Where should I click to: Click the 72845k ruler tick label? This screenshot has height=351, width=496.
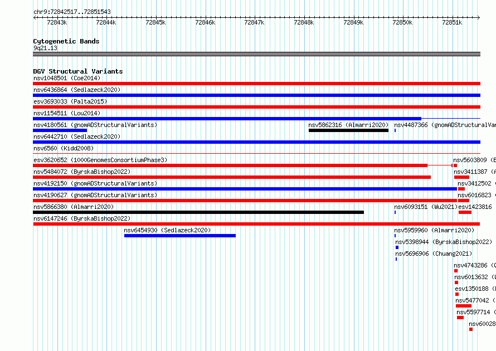(x=155, y=22)
